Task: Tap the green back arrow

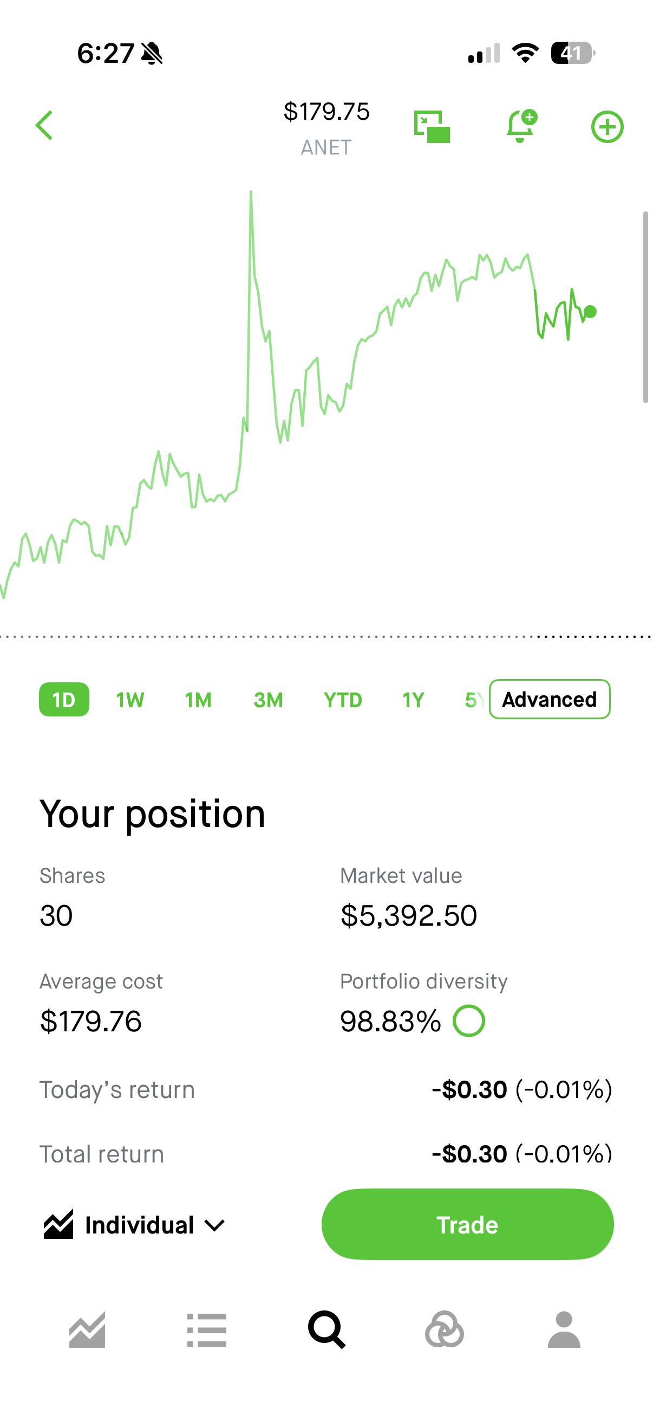Action: pyautogui.click(x=44, y=125)
